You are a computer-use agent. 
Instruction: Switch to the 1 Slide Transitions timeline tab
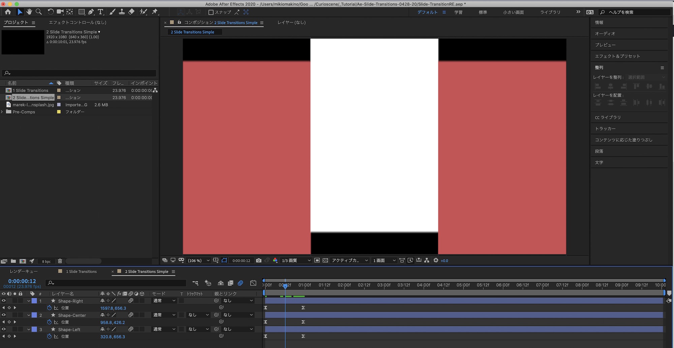[81, 272]
